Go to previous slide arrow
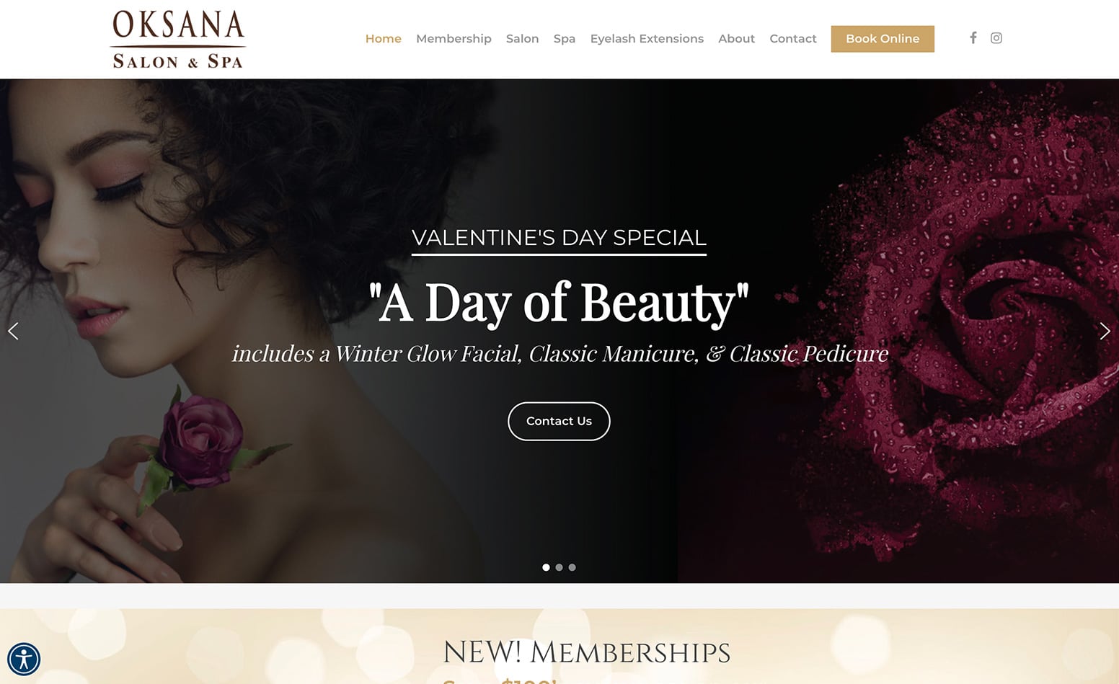1119x684 pixels. (13, 331)
